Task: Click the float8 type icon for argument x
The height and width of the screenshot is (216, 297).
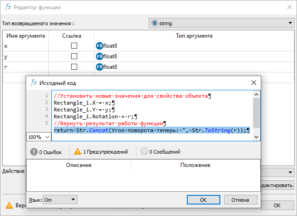Action: [99, 46]
